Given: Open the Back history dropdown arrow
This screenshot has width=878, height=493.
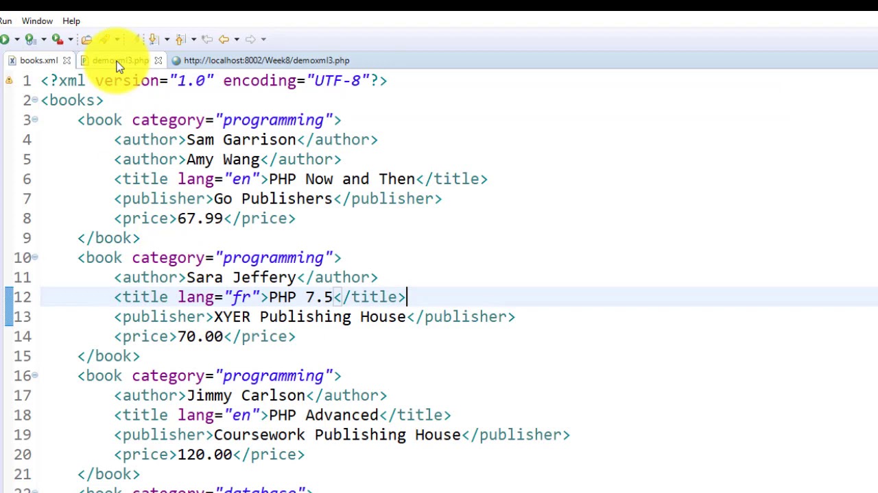Looking at the screenshot, I should coord(237,39).
